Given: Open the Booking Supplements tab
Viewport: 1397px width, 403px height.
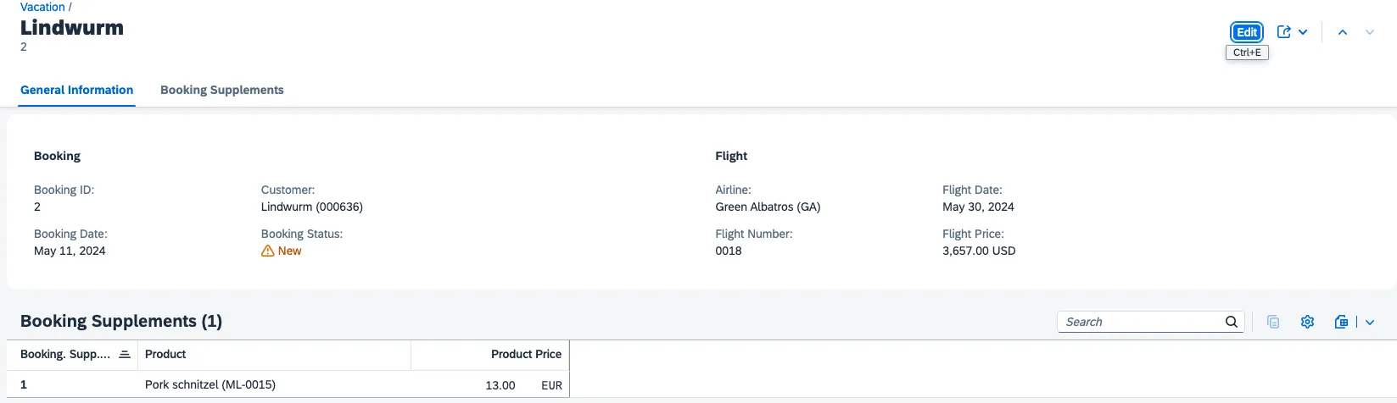Looking at the screenshot, I should click(222, 90).
